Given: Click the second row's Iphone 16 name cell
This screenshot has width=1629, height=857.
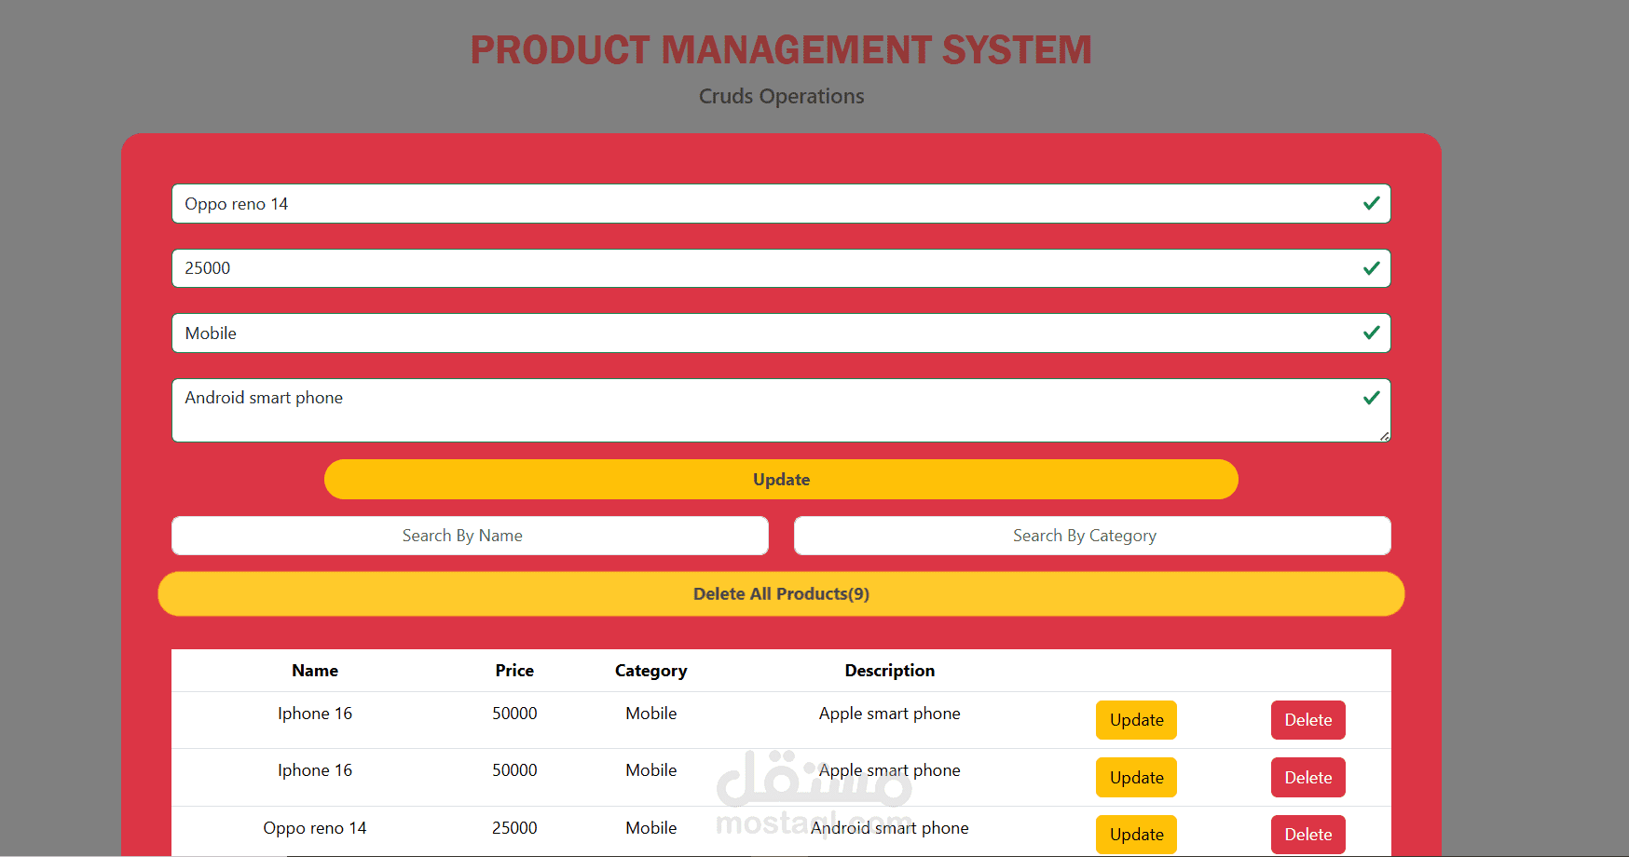Looking at the screenshot, I should pos(315,770).
